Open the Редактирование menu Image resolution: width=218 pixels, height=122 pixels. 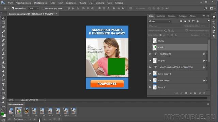point(24,3)
